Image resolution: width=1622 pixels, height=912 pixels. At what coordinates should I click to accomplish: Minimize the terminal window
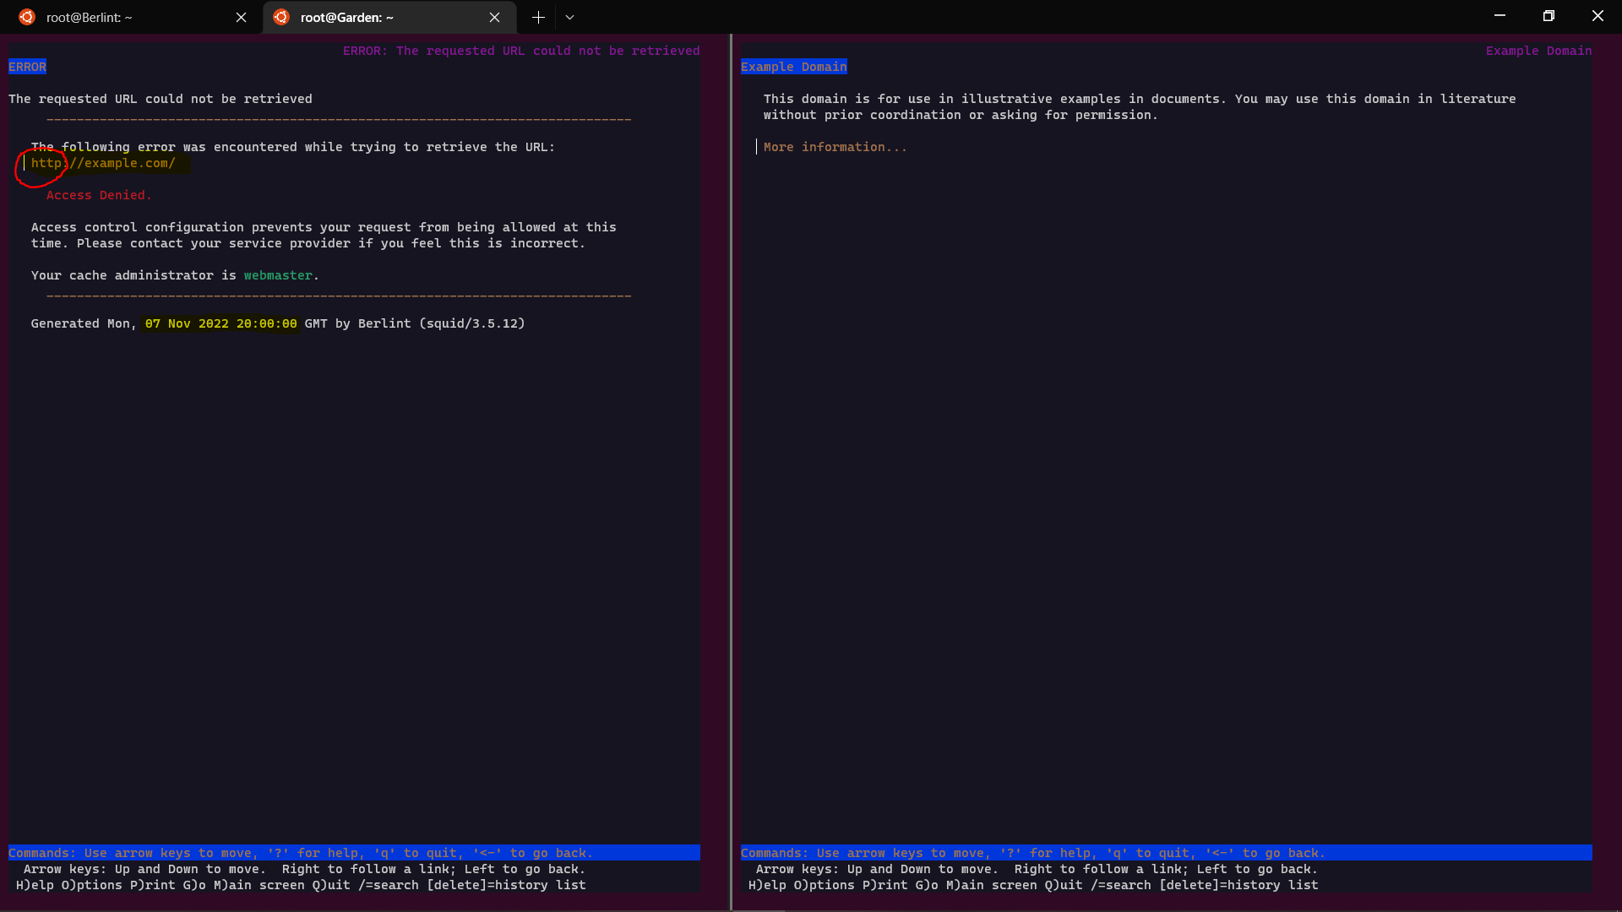click(x=1500, y=16)
